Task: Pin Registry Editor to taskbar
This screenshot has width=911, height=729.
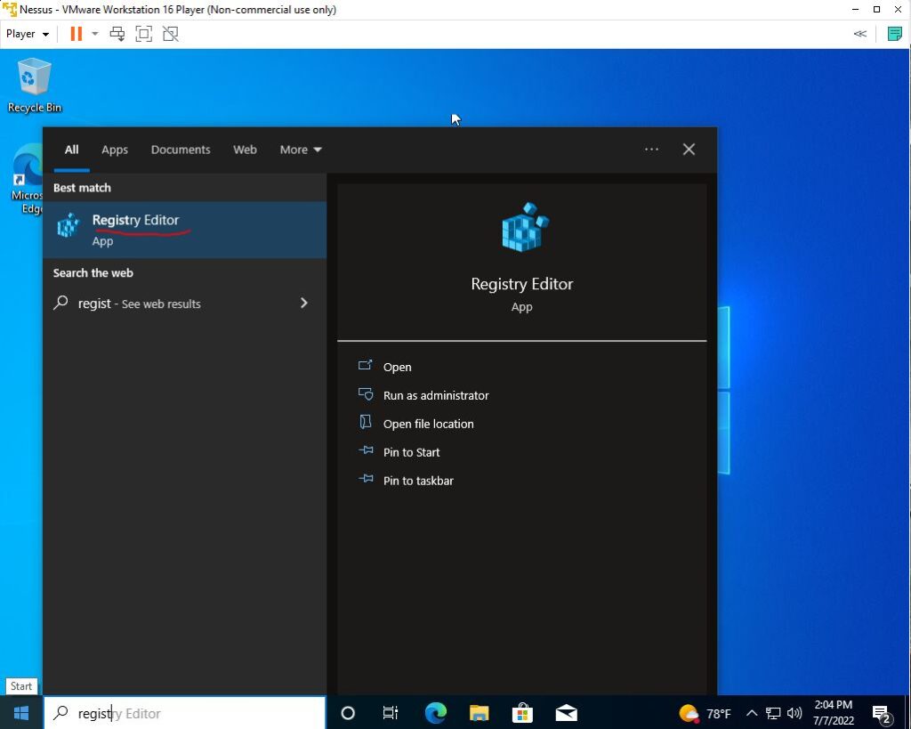Action: pyautogui.click(x=418, y=481)
